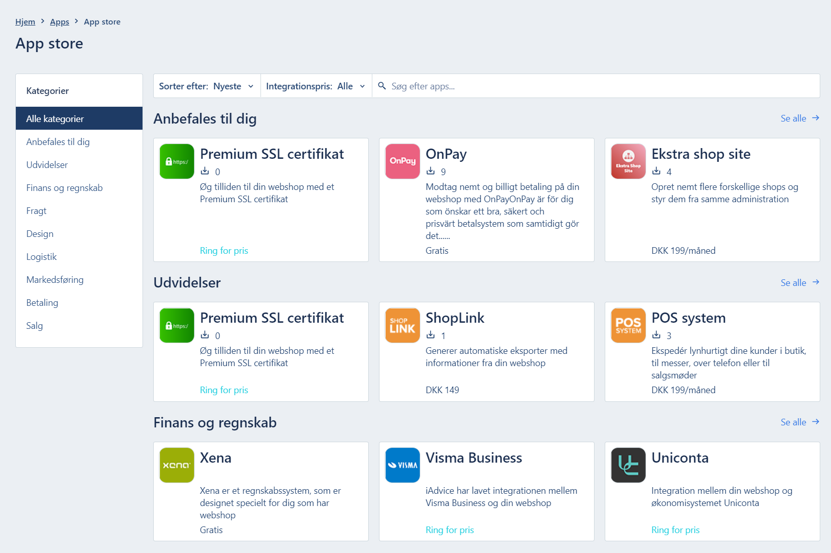The width and height of the screenshot is (831, 553).
Task: Click Ring for pris on Udvidelser Premium SSL card
Action: [x=224, y=390]
